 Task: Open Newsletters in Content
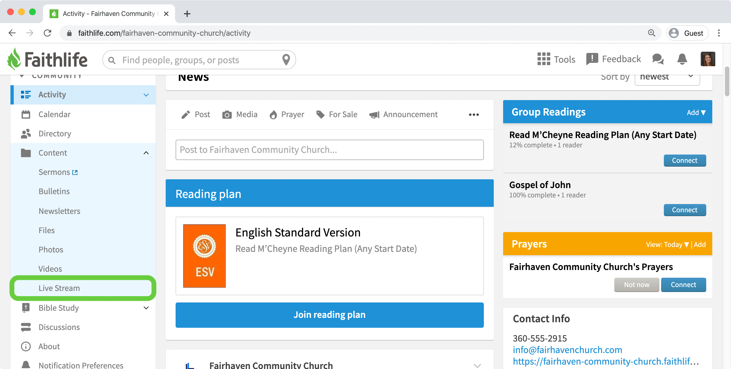point(59,211)
